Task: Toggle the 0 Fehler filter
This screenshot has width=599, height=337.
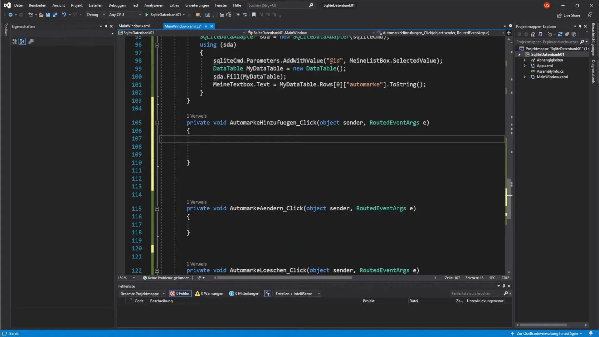Action: pyautogui.click(x=180, y=294)
